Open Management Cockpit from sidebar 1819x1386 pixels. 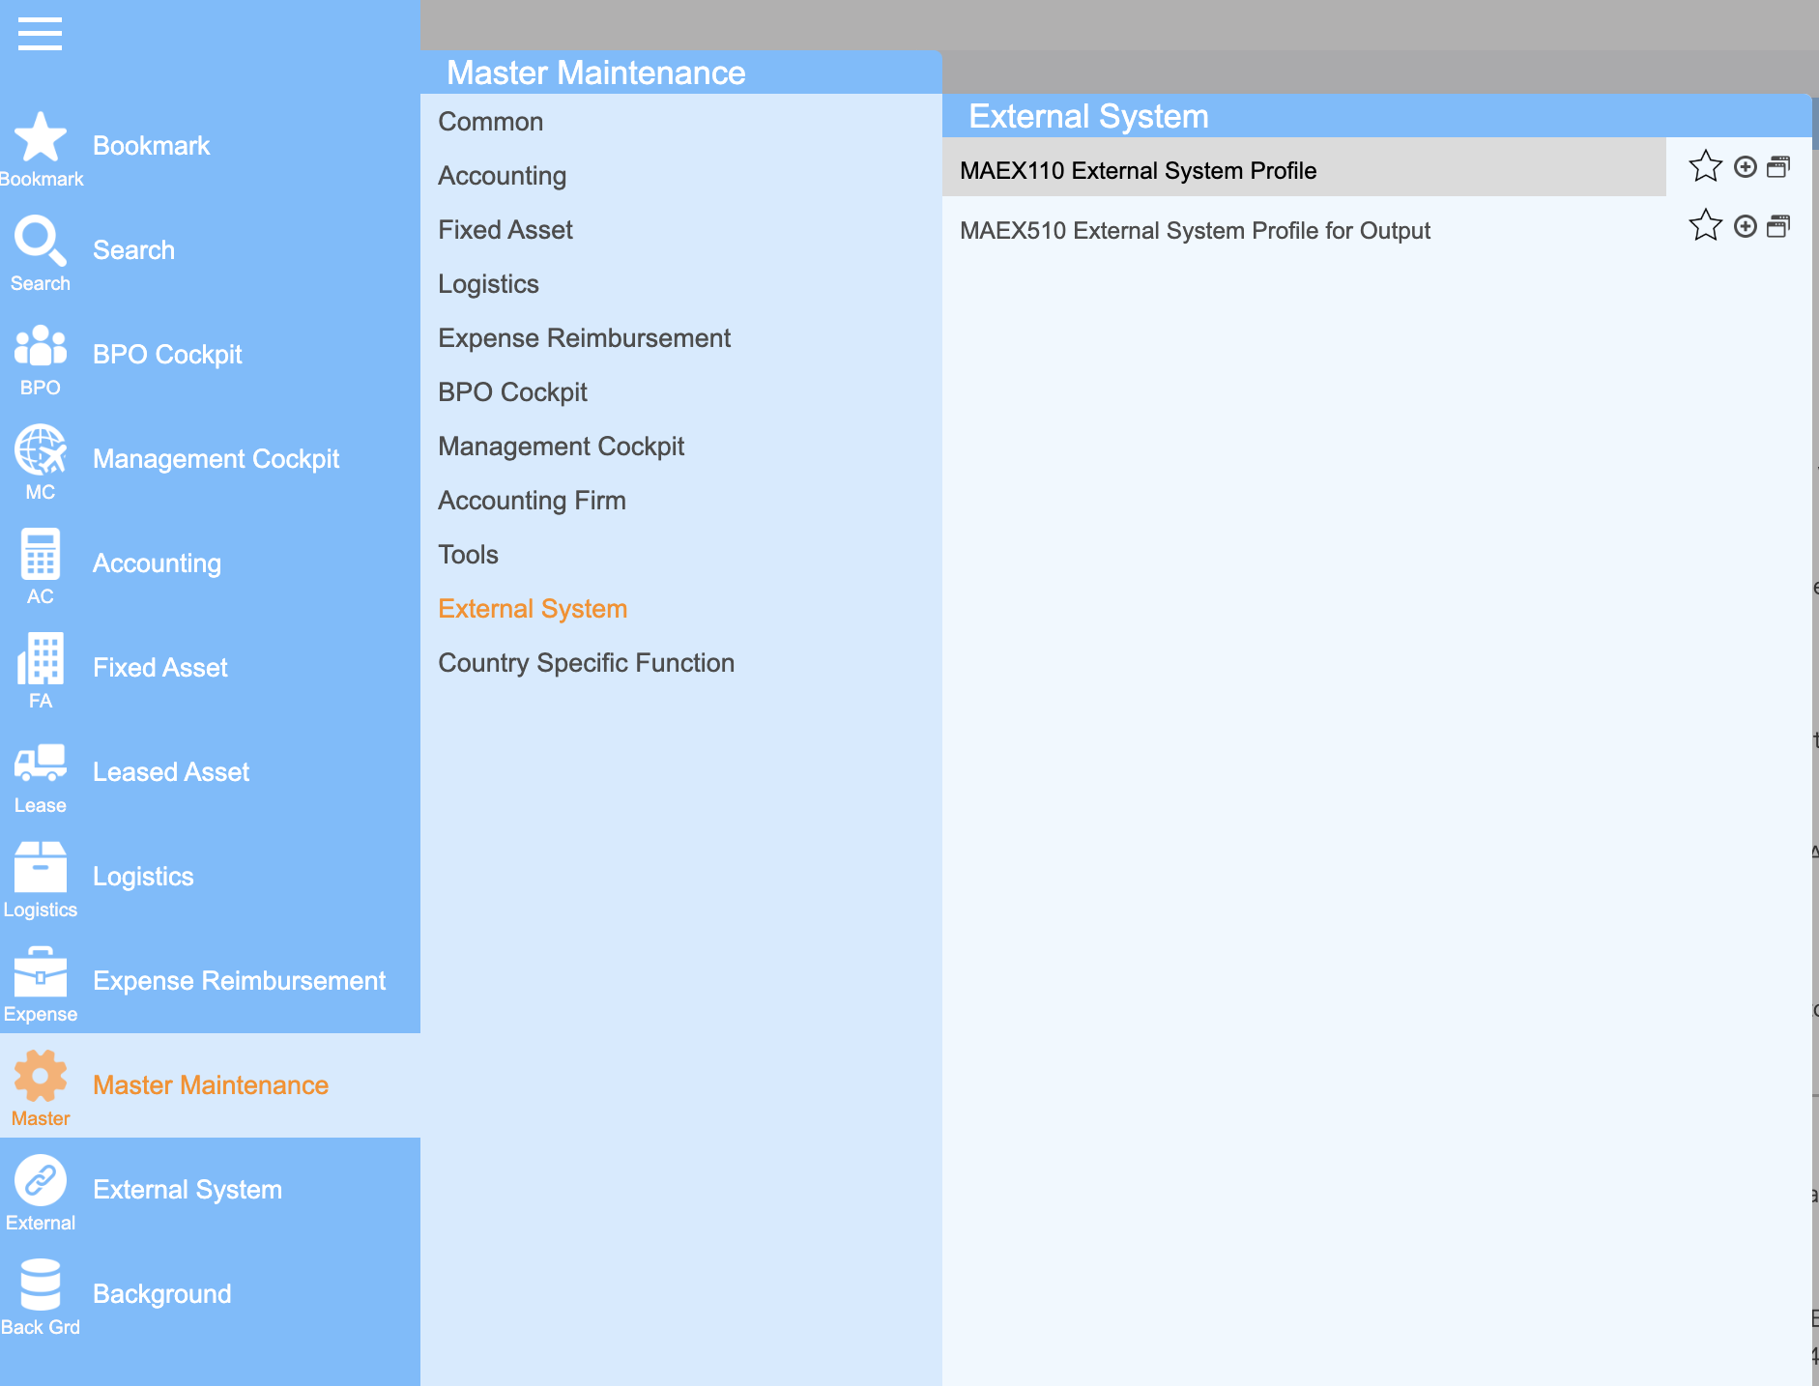217,459
